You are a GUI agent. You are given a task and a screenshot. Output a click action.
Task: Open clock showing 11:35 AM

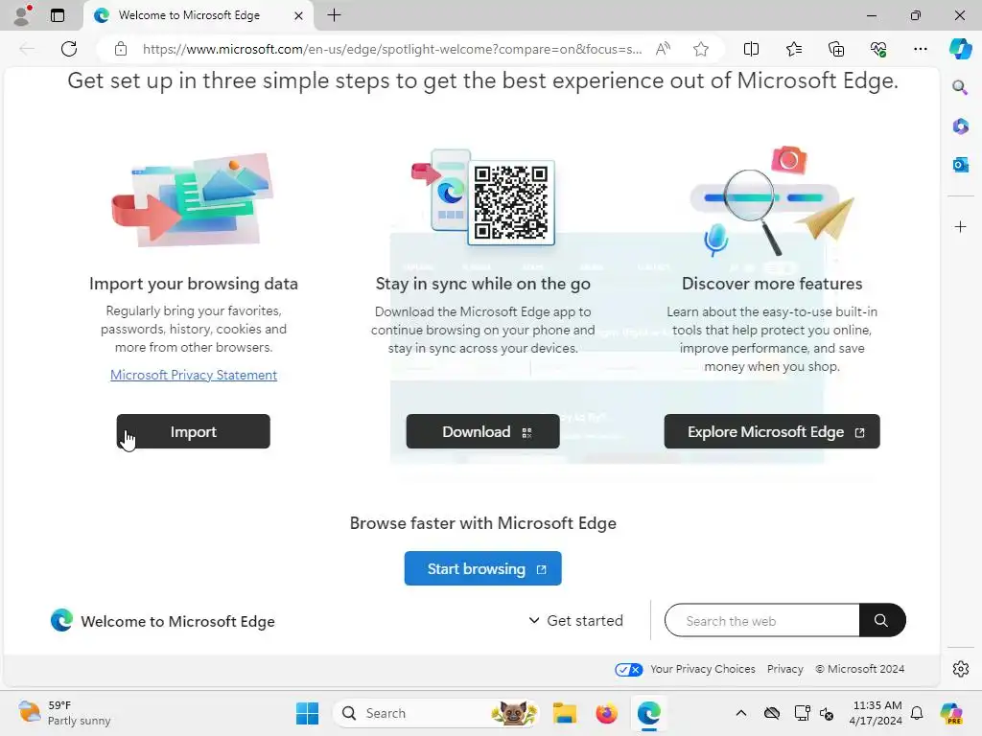[877, 713]
